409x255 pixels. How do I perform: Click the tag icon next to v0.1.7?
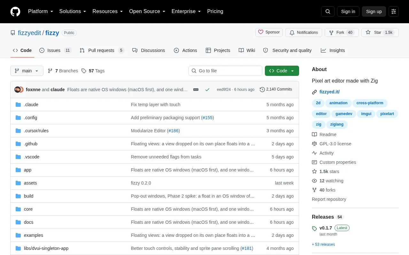pyautogui.click(x=314, y=228)
